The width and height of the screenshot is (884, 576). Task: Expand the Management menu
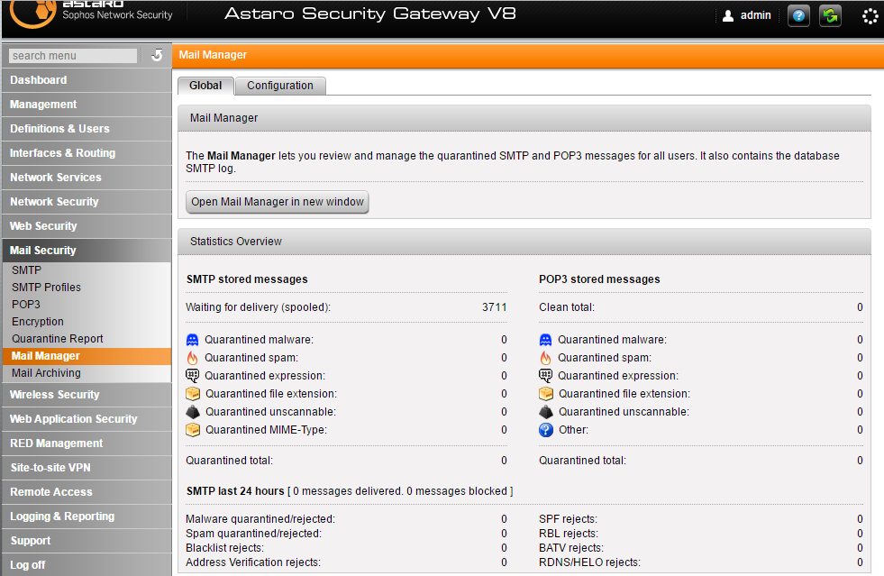(87, 105)
